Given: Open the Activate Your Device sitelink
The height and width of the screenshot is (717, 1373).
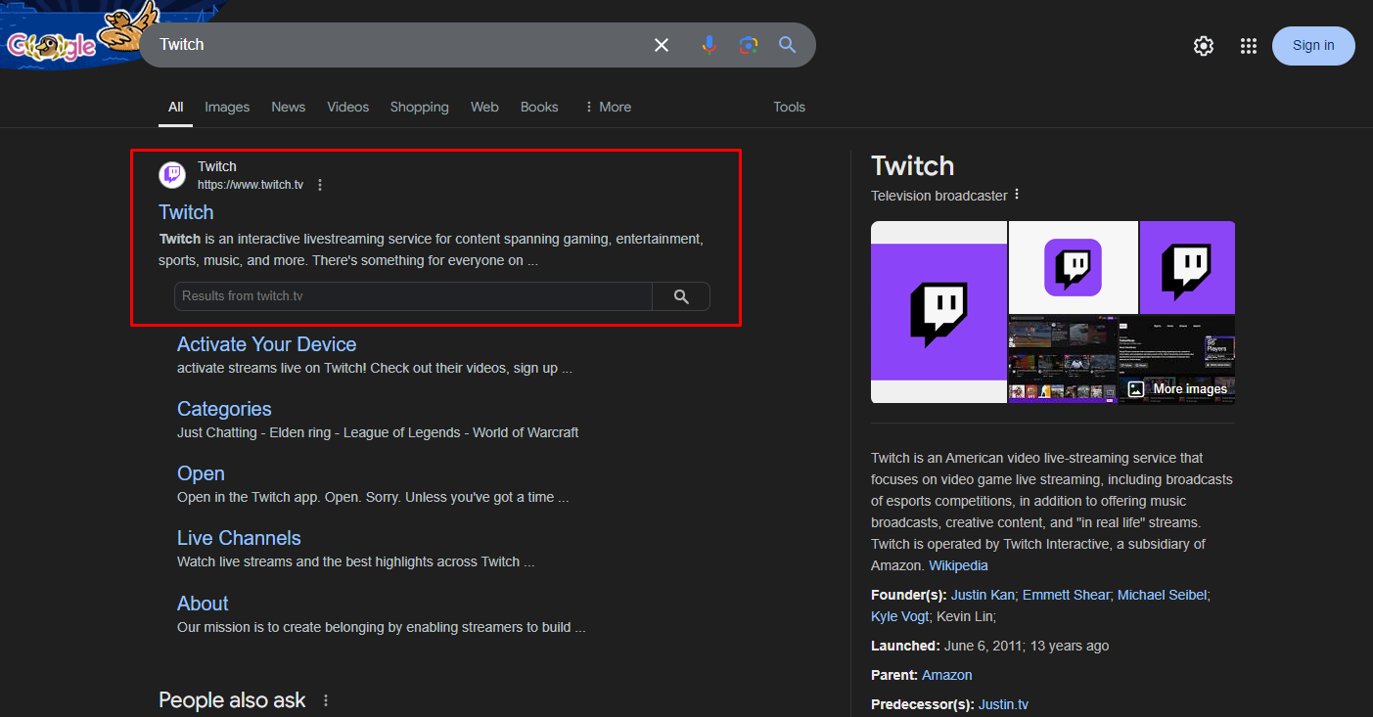Looking at the screenshot, I should (x=266, y=344).
